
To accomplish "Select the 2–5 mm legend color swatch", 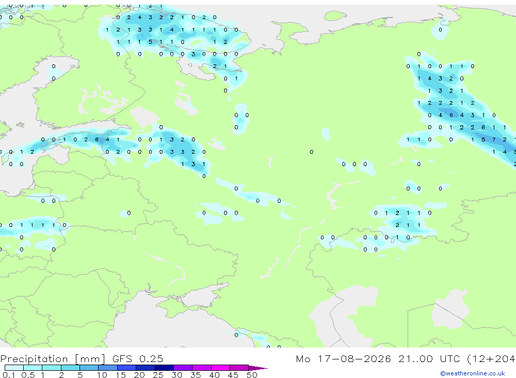I will click(70, 368).
